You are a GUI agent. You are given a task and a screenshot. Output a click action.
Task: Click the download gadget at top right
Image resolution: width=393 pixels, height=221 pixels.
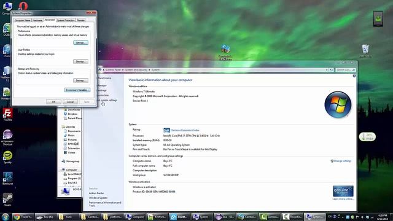pyautogui.click(x=378, y=18)
